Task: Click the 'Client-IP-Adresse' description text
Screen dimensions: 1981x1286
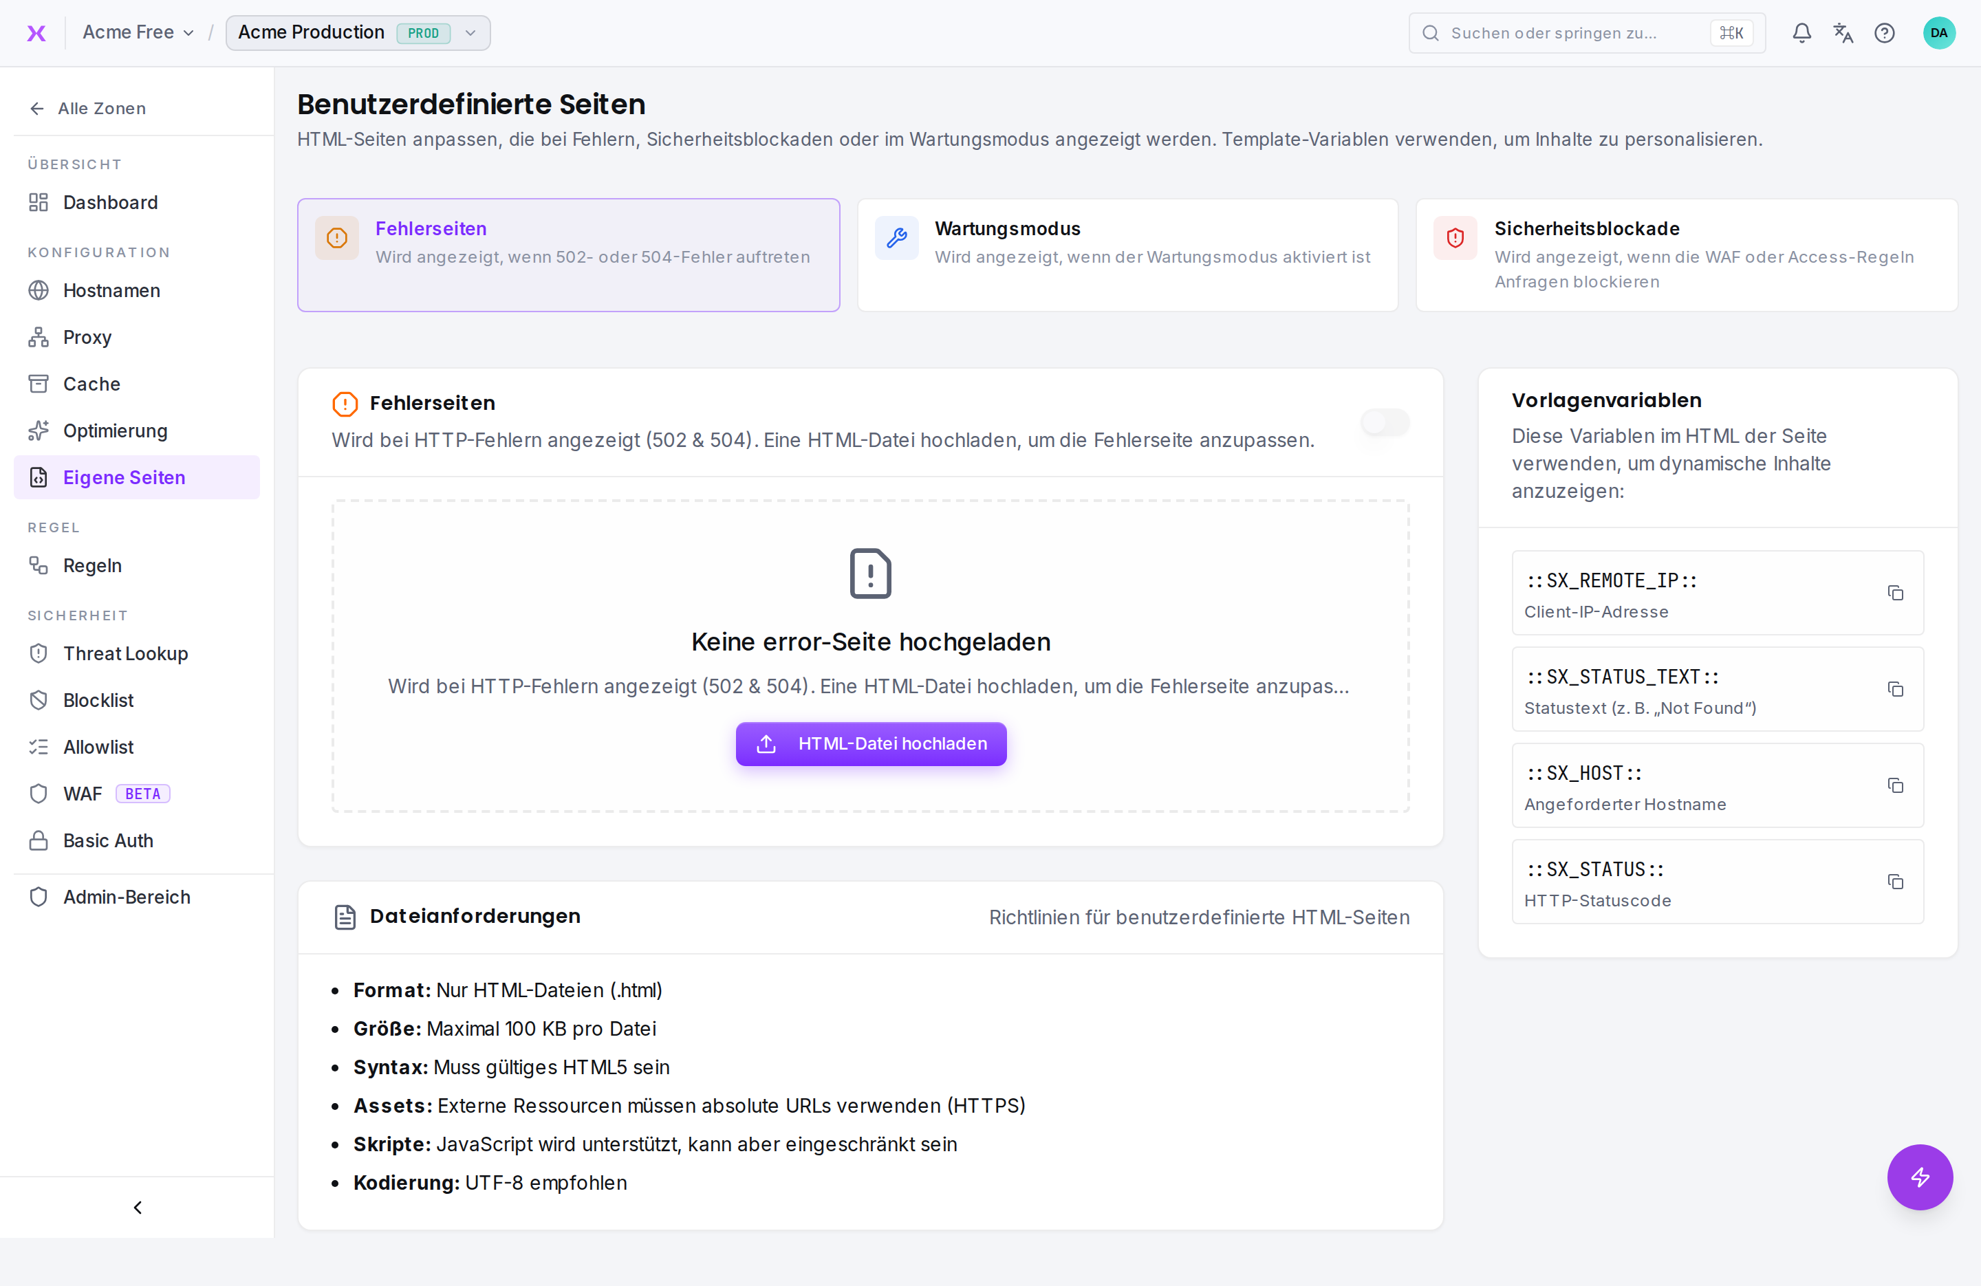Action: coord(1596,612)
